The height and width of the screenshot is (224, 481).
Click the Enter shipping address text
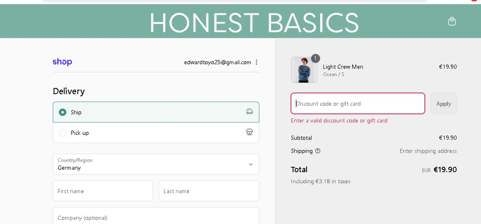pyautogui.click(x=428, y=151)
